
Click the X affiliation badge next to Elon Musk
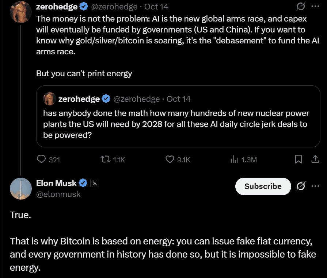95,183
